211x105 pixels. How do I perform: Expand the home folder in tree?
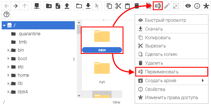(x=8, y=75)
